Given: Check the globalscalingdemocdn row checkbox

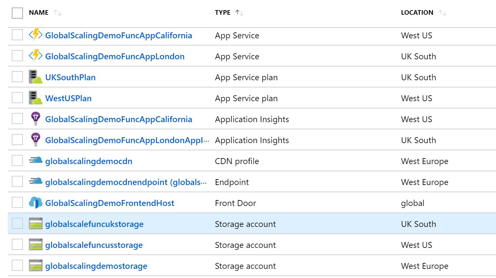Looking at the screenshot, I should point(17,160).
